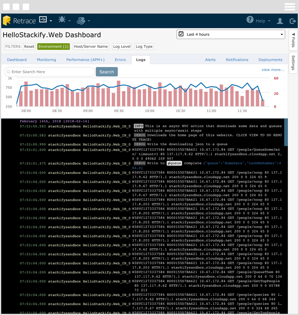
Task: Click timestamp 07:53:00.990 log entry
Action: 33,144
